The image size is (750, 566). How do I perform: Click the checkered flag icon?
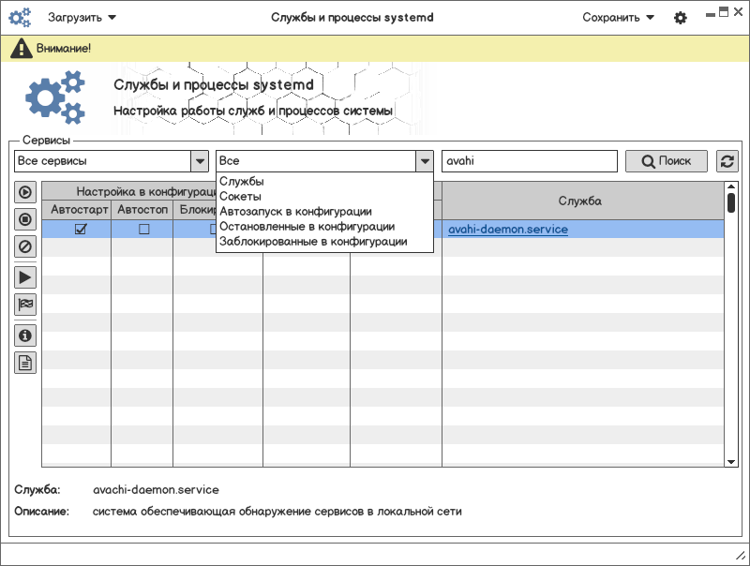25,304
